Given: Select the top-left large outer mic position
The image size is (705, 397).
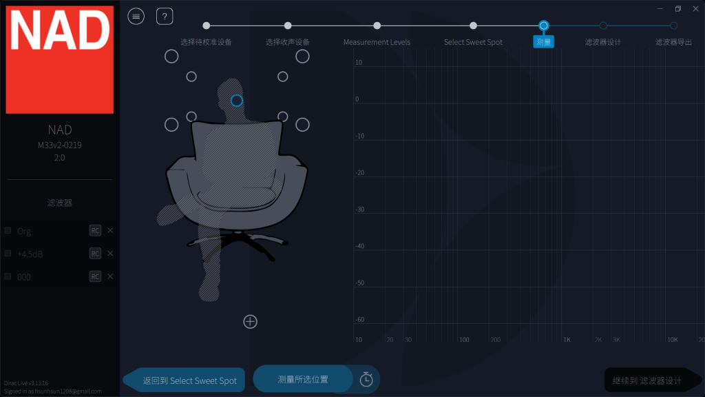Looking at the screenshot, I should (171, 57).
